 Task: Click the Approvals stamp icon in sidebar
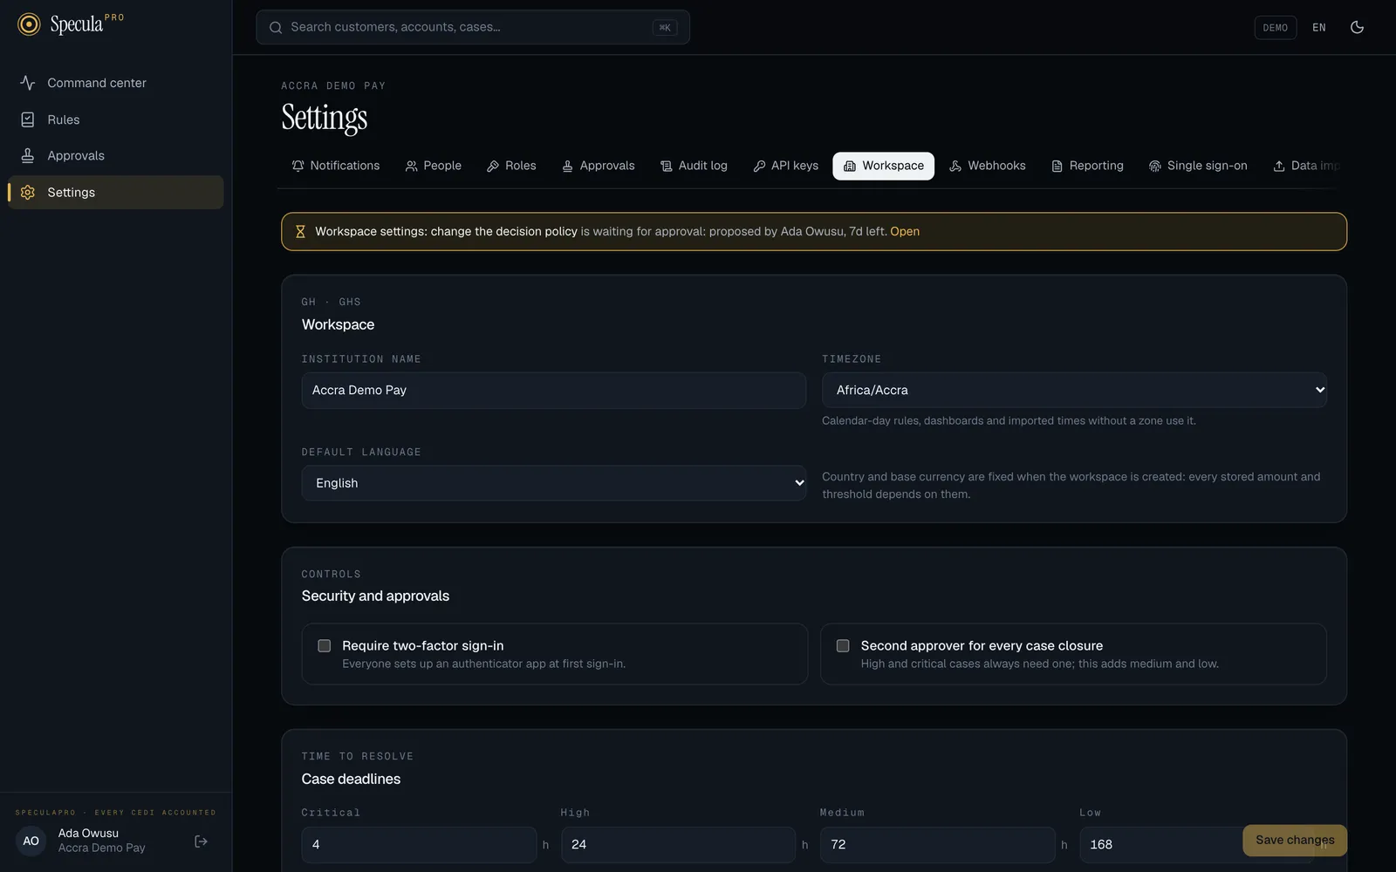(x=28, y=155)
